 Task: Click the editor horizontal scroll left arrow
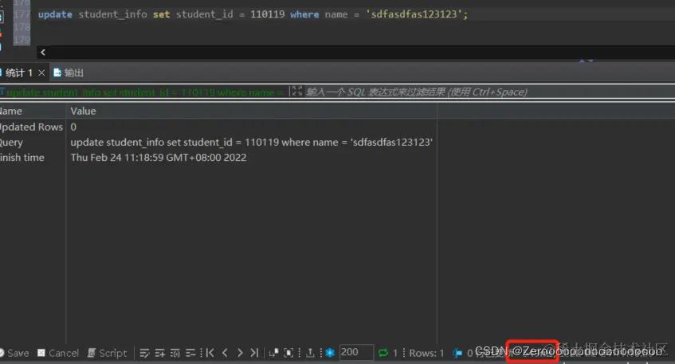42,53
